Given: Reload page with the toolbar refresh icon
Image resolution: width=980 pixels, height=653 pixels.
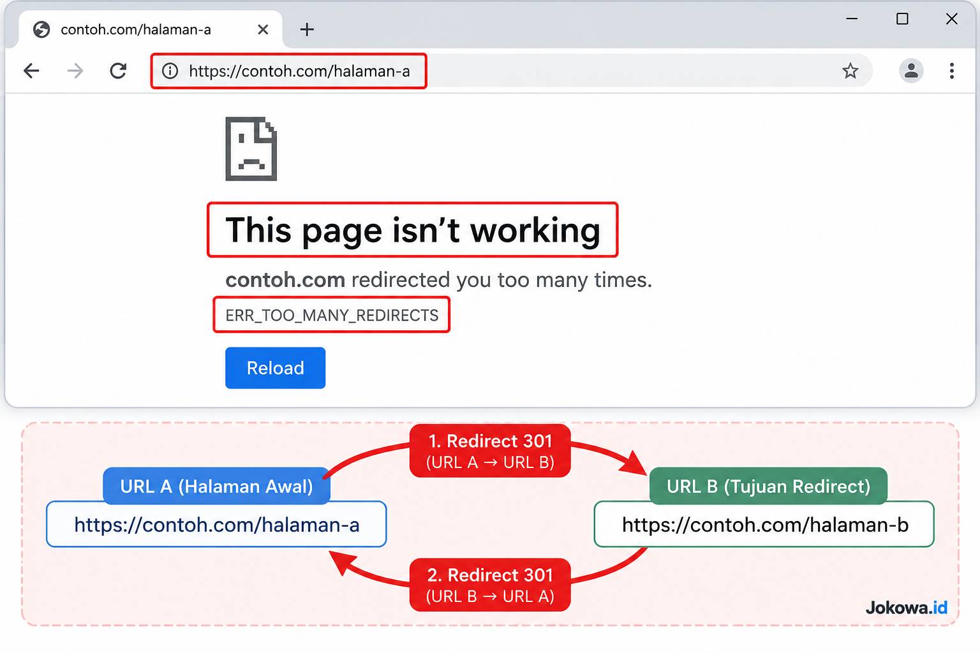Looking at the screenshot, I should pyautogui.click(x=118, y=71).
